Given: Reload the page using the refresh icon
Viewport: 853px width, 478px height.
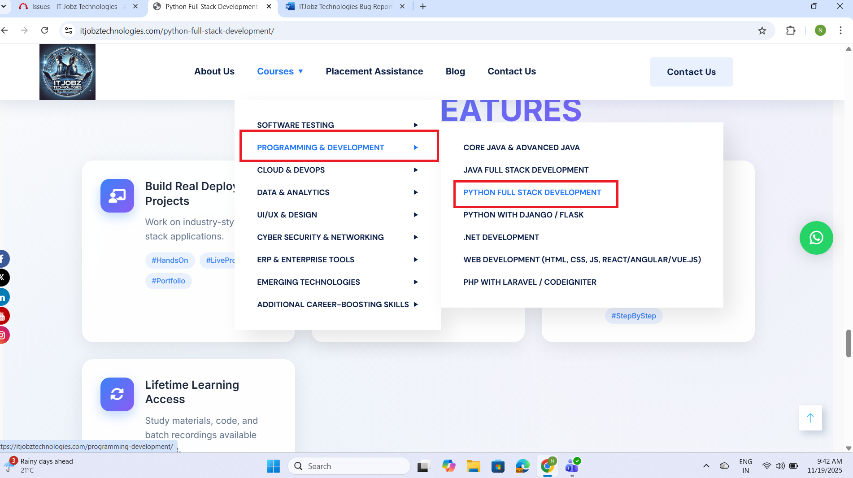Looking at the screenshot, I should click(x=44, y=30).
